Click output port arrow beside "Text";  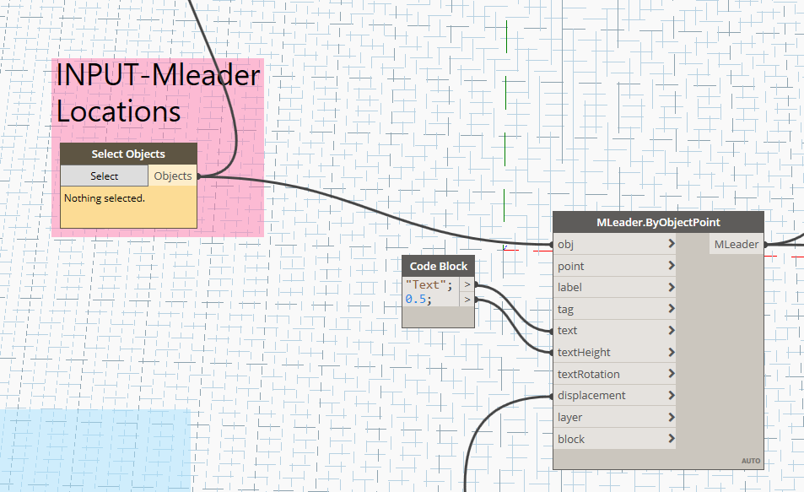[467, 284]
